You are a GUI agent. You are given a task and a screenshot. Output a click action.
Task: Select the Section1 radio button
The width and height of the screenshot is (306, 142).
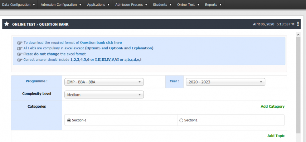[x=181, y=120]
